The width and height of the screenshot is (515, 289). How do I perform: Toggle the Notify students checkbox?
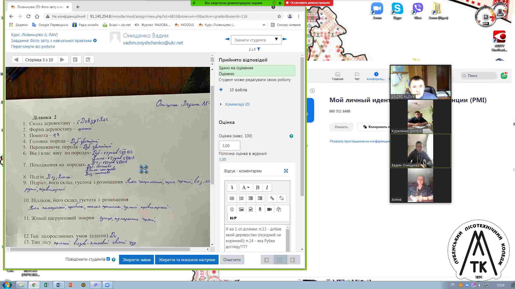point(108,259)
